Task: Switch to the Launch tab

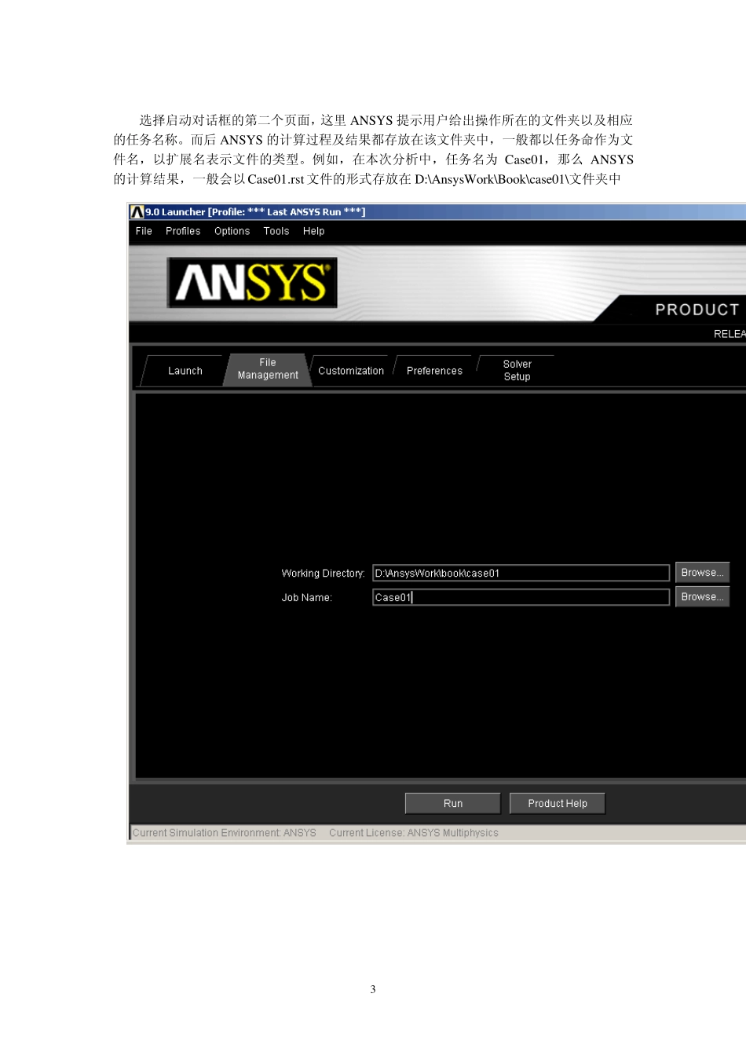Action: point(185,371)
